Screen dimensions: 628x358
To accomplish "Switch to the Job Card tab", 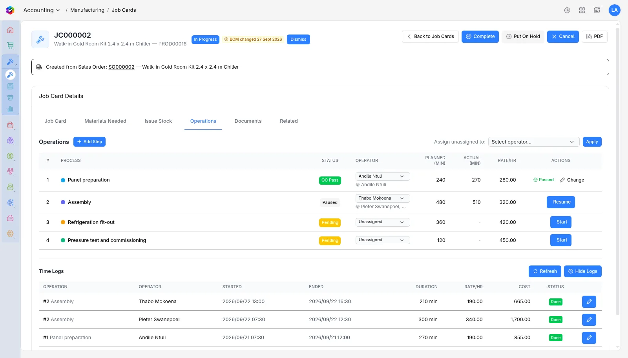I will [55, 121].
